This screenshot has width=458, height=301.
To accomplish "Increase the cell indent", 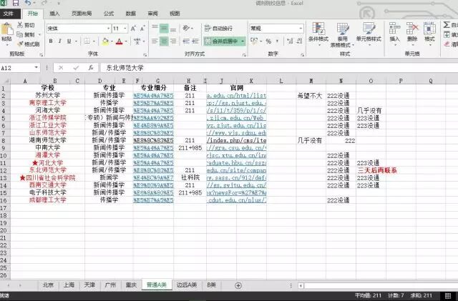I will (x=195, y=41).
